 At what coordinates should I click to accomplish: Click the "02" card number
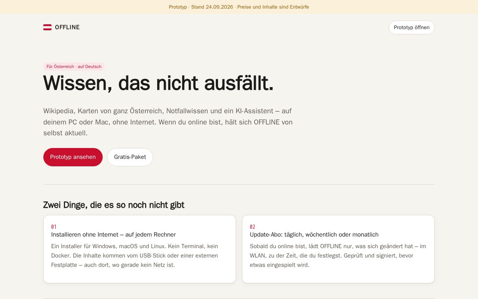(252, 227)
